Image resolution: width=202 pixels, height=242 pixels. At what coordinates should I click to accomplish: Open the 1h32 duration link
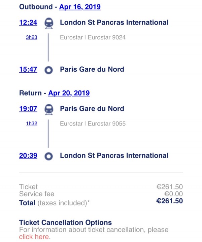(32, 124)
